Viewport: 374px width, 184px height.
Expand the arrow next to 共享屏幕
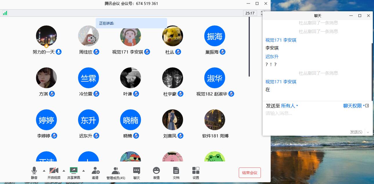(x=84, y=171)
